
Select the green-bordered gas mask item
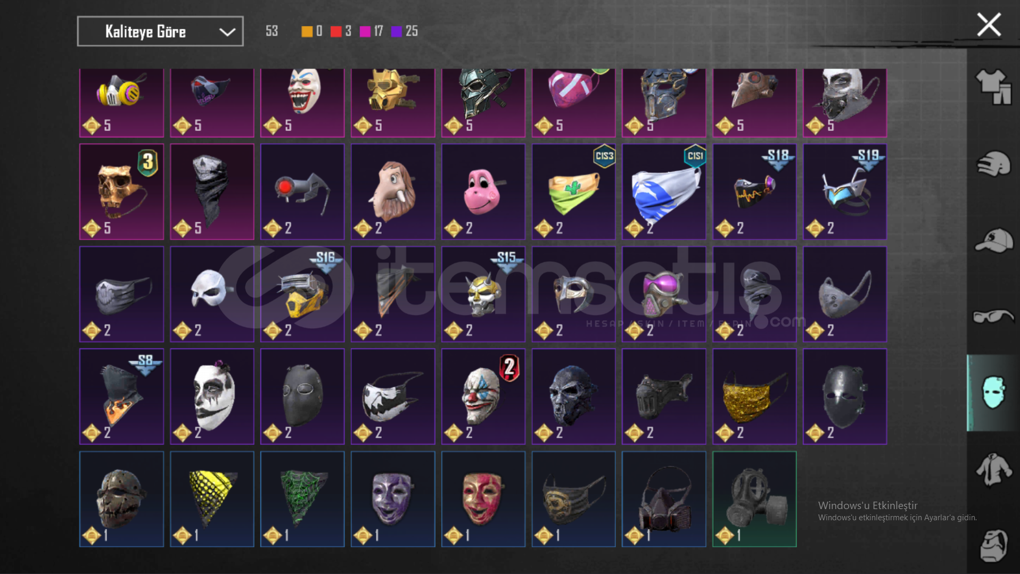tap(754, 499)
